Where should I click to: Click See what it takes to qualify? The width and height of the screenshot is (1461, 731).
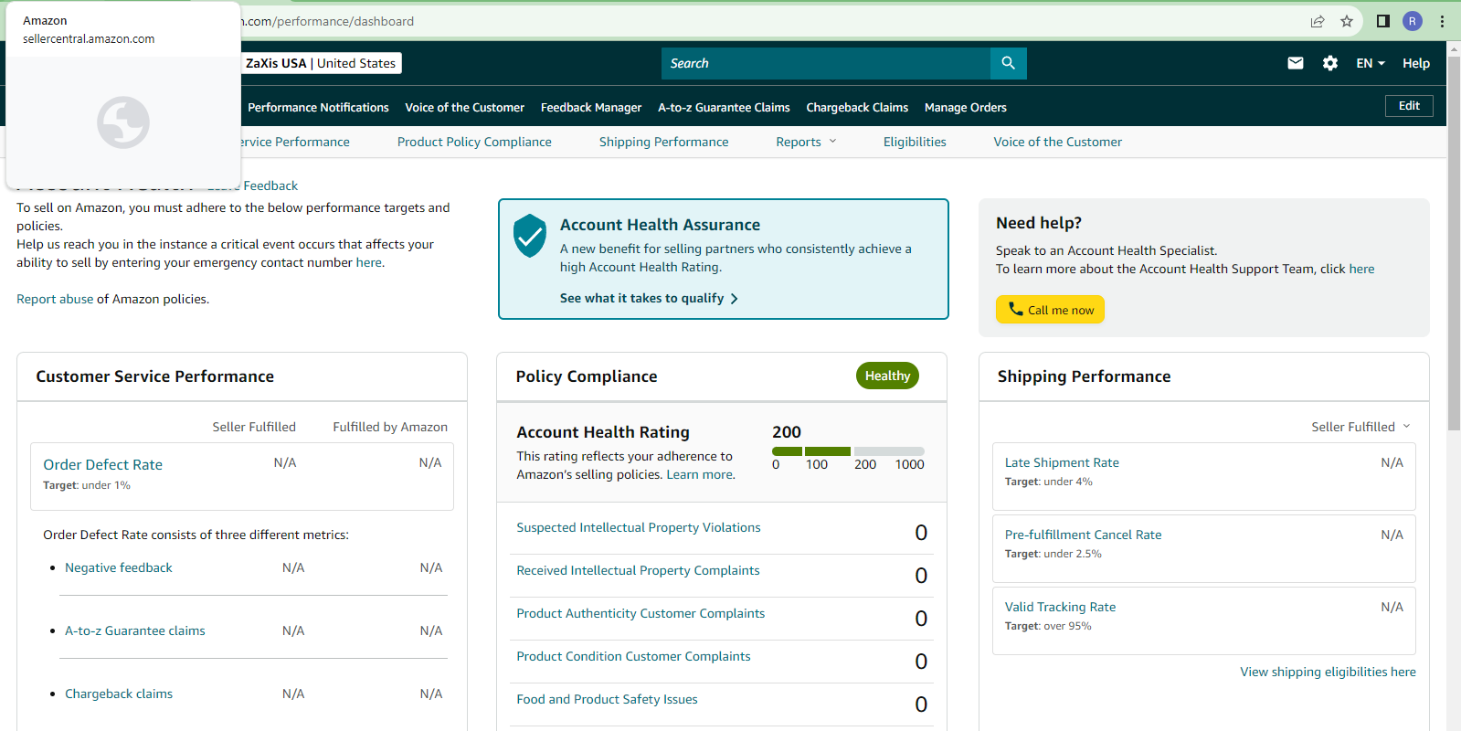pos(649,298)
